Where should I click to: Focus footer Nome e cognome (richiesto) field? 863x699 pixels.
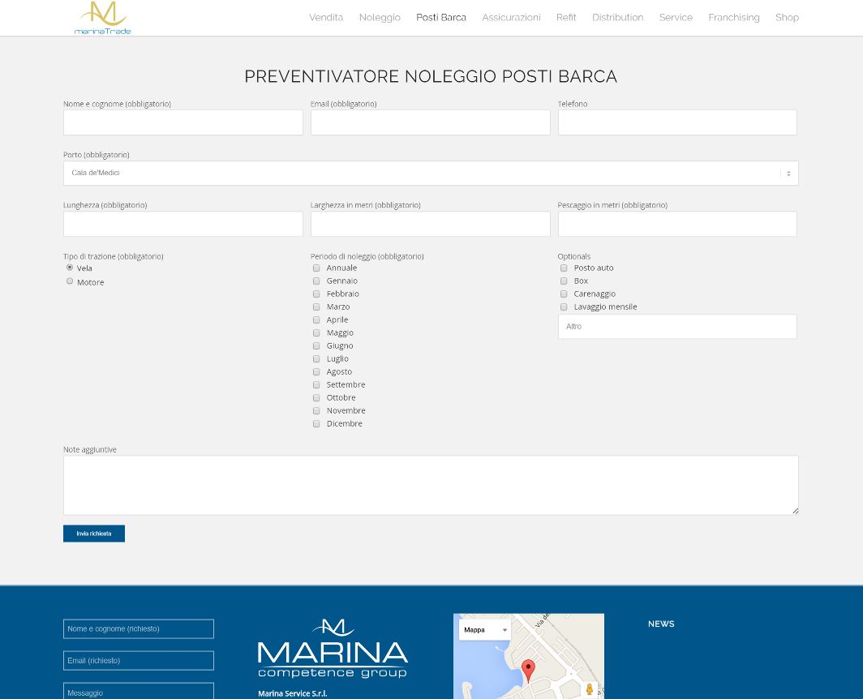pos(139,629)
